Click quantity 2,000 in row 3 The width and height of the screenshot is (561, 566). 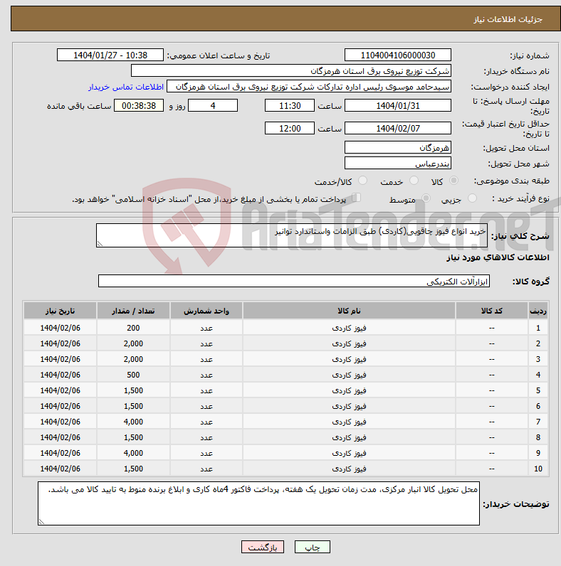coord(133,359)
